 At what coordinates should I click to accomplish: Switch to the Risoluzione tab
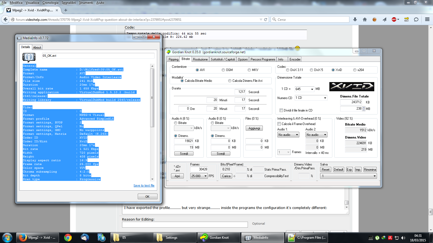[x=200, y=59]
